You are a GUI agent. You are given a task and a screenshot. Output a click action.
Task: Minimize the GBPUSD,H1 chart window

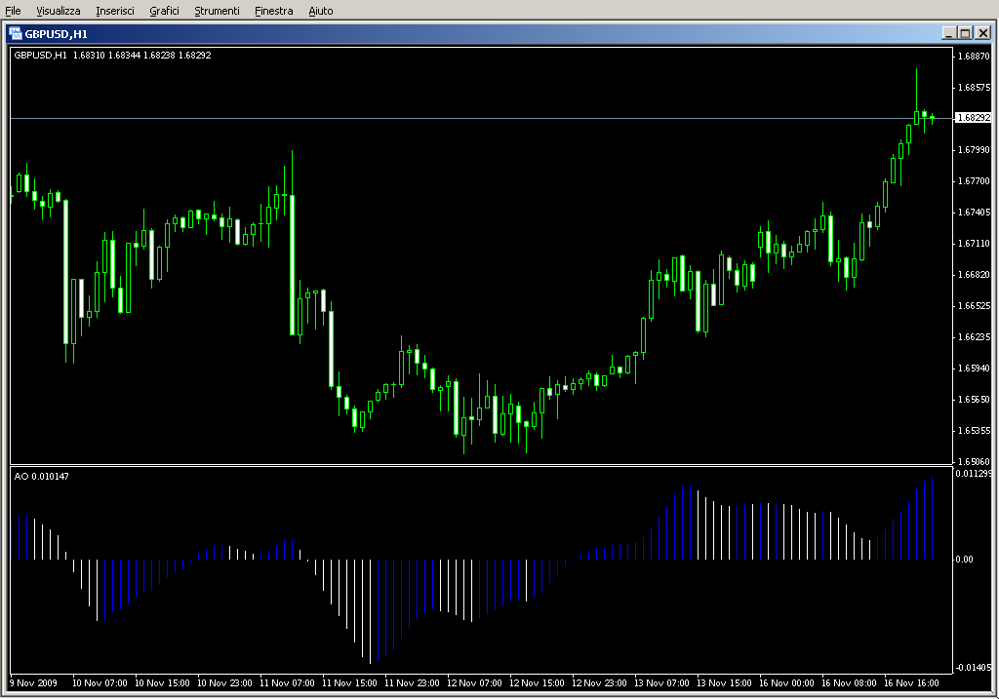coord(948,32)
